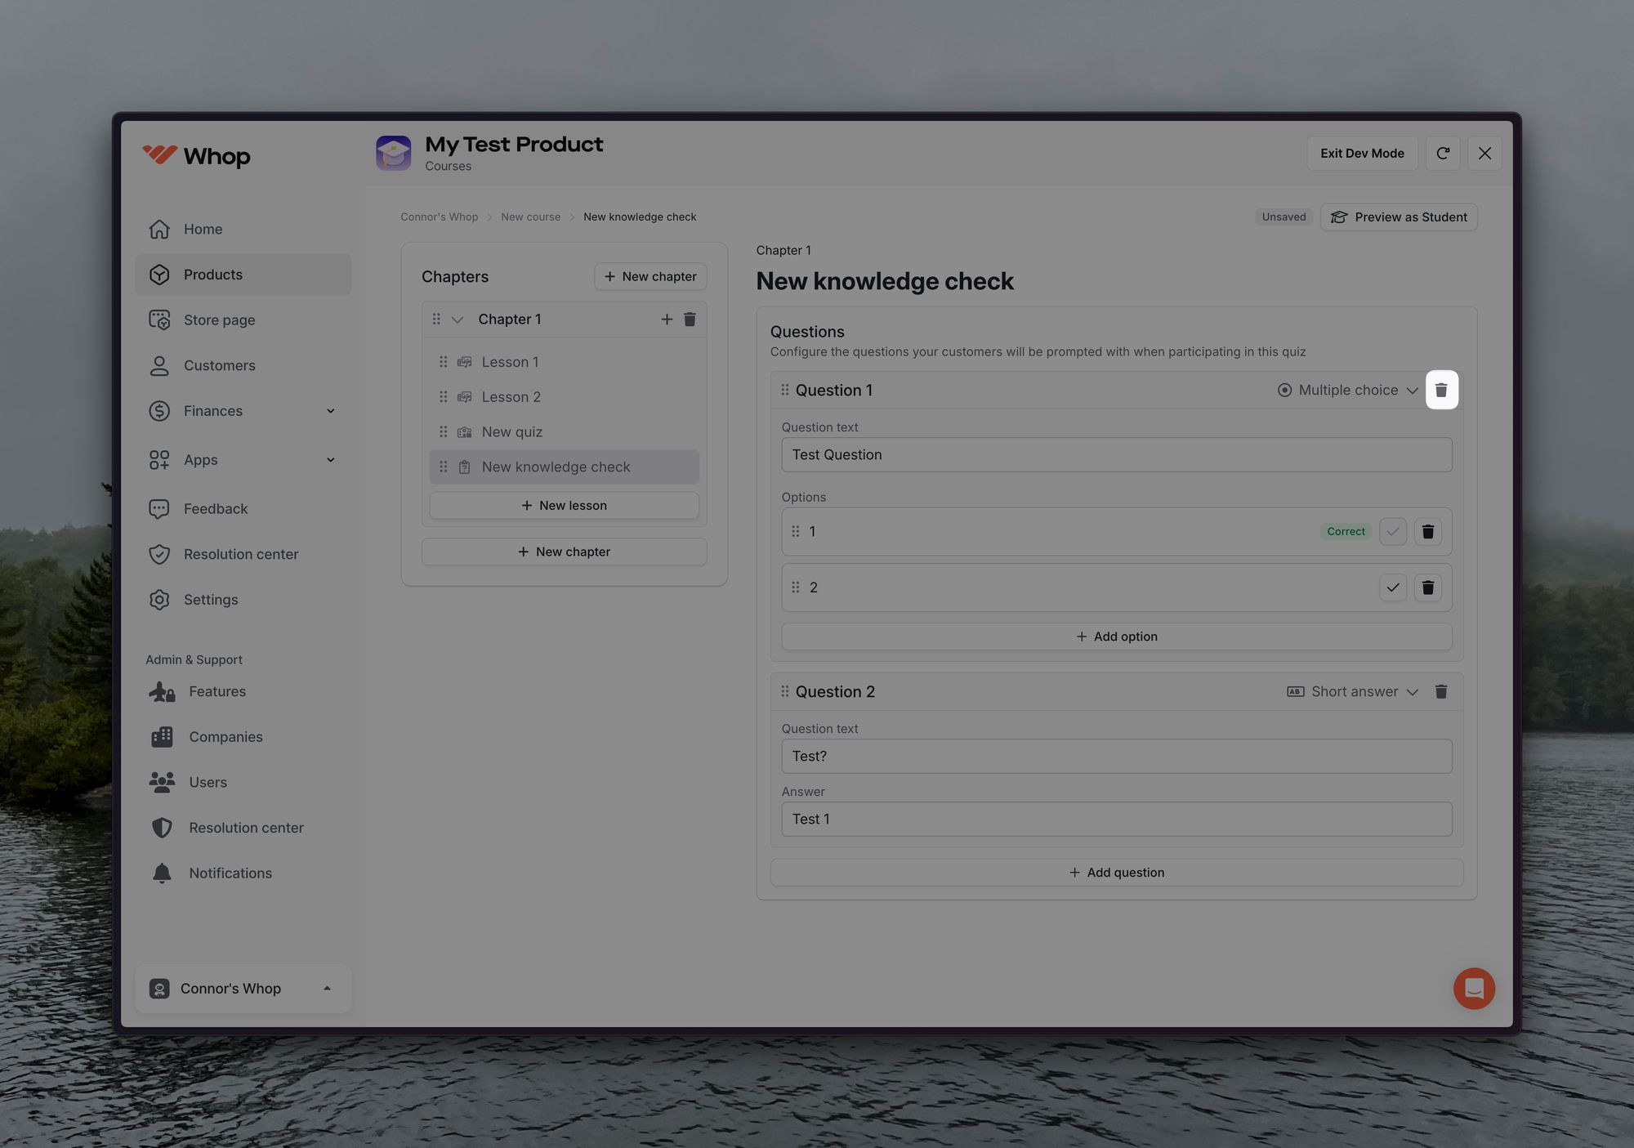The image size is (1634, 1148).
Task: Collapse Chapter 1 with its chevron
Action: tap(458, 319)
